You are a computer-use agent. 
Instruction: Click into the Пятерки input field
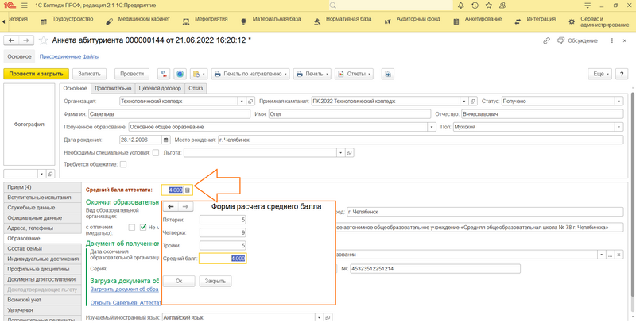point(223,219)
